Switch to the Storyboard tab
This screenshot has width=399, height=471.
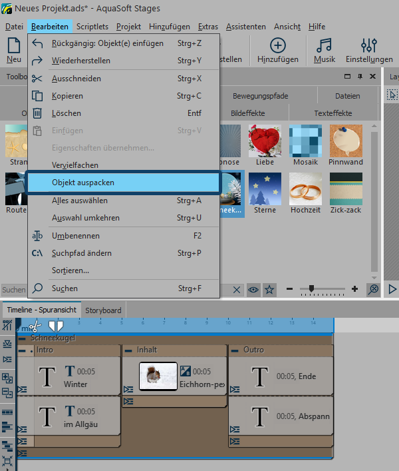click(103, 310)
